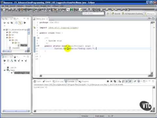Go forward in Navigator history
Image resolution: width=157 pixels, height=118 pixels.
click(8, 23)
